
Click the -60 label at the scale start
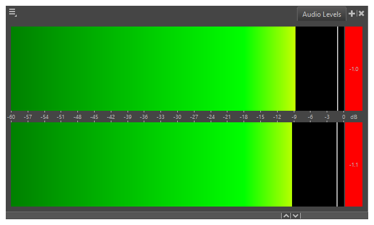(x=11, y=117)
